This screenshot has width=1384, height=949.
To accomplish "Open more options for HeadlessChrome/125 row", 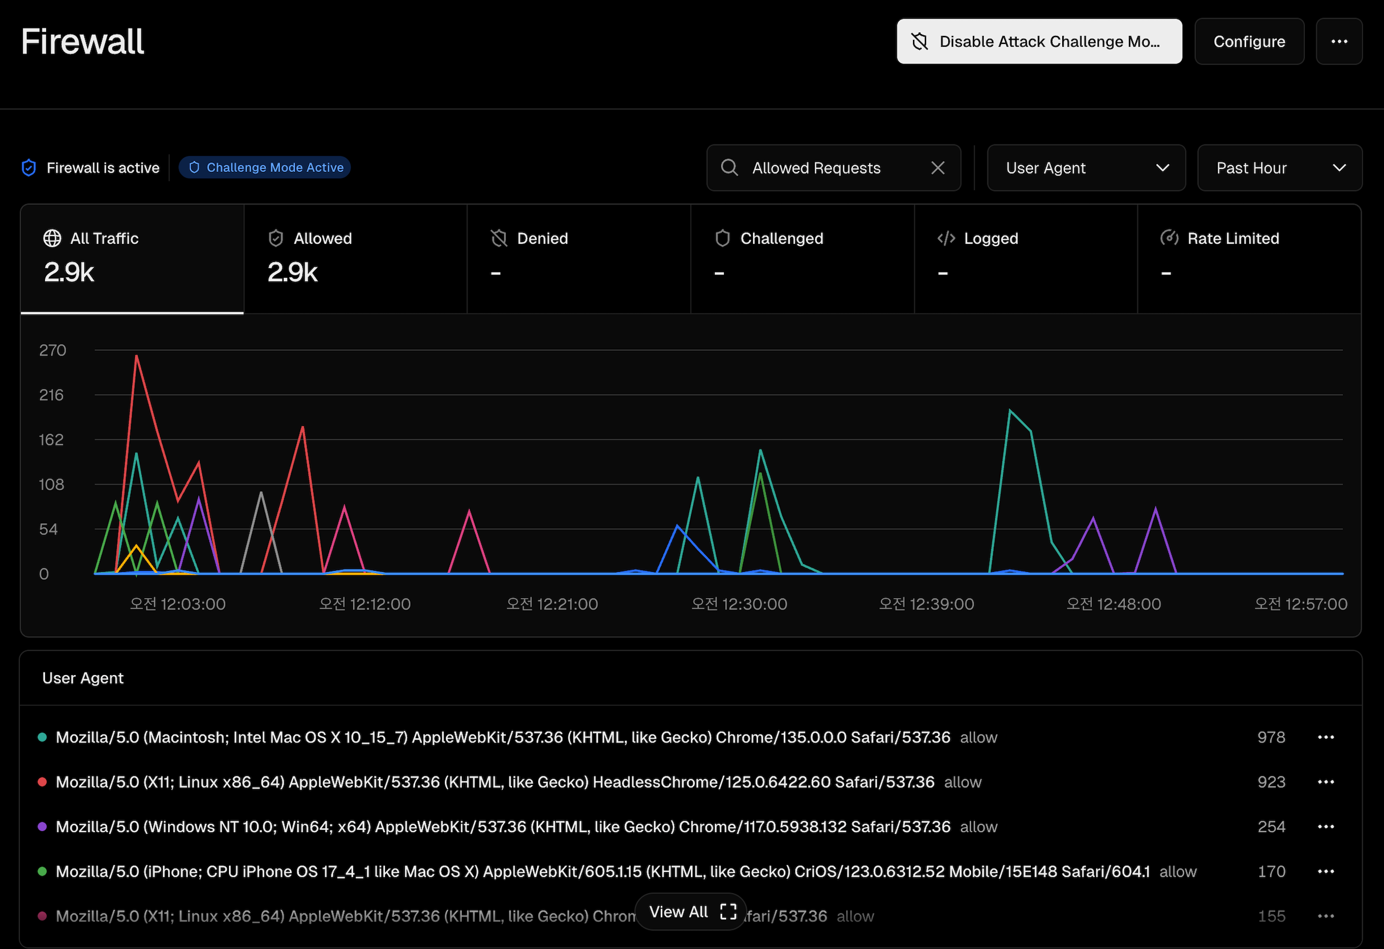I will click(1326, 782).
